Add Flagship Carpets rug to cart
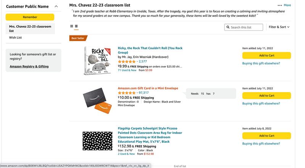This screenshot has height=168, width=305. tap(266, 136)
